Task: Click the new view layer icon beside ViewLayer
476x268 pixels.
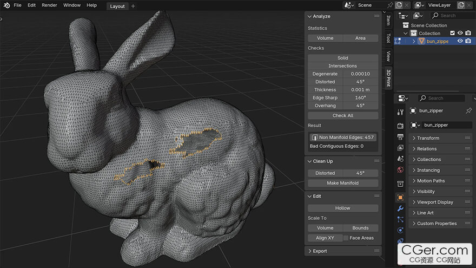Action: 461,5
